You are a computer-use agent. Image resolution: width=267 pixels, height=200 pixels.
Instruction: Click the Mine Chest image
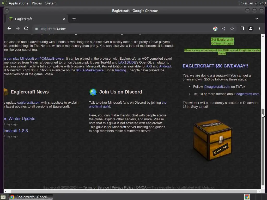213,140
